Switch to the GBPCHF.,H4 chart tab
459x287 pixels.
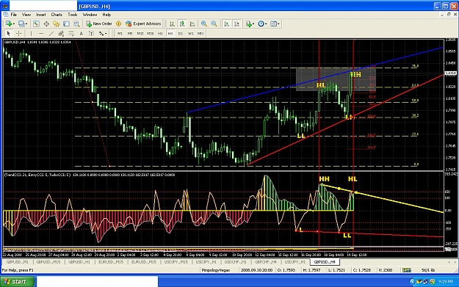[x=266, y=262]
